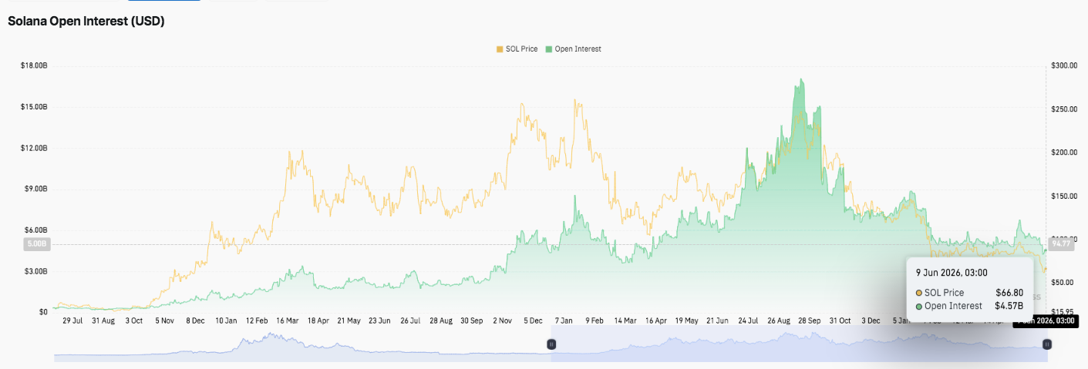The image size is (1088, 369).
Task: Click the 19 May date label
Action: [x=686, y=320]
